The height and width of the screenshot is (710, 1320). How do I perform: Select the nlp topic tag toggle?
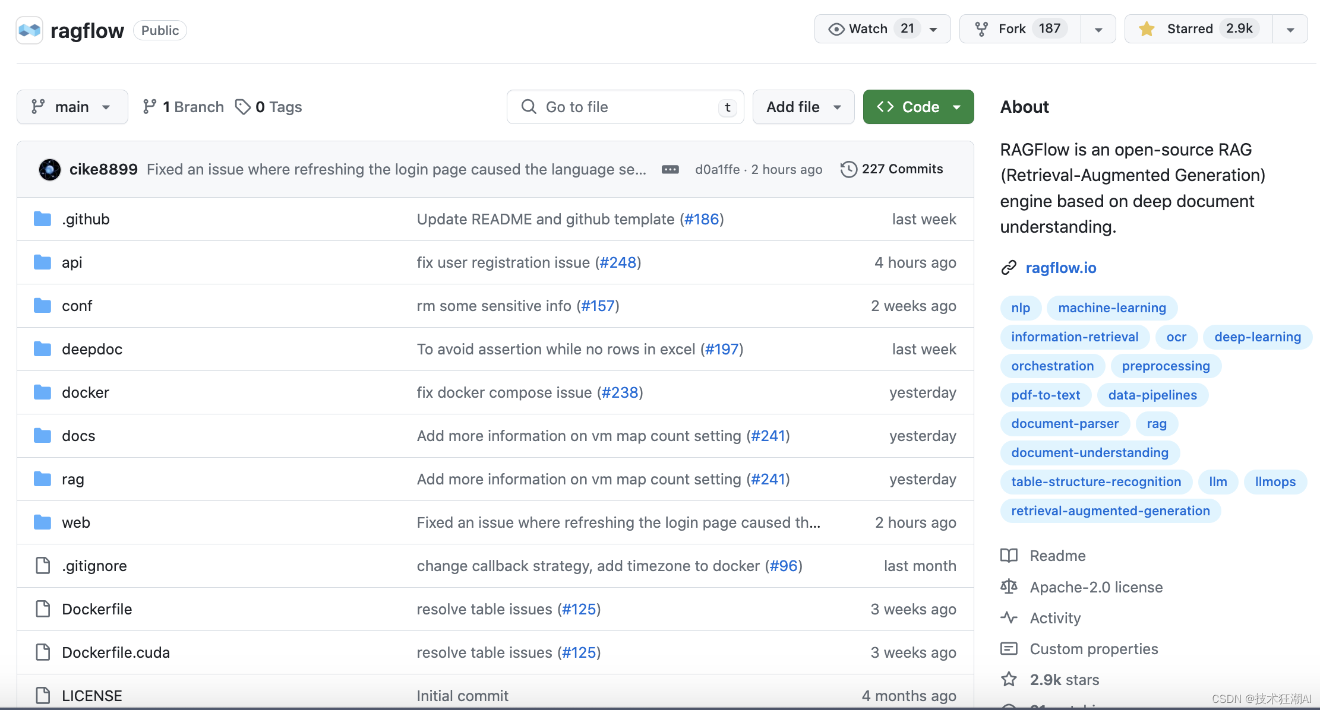[x=1021, y=307]
